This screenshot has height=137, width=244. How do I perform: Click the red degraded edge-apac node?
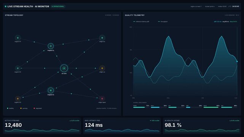102,99
